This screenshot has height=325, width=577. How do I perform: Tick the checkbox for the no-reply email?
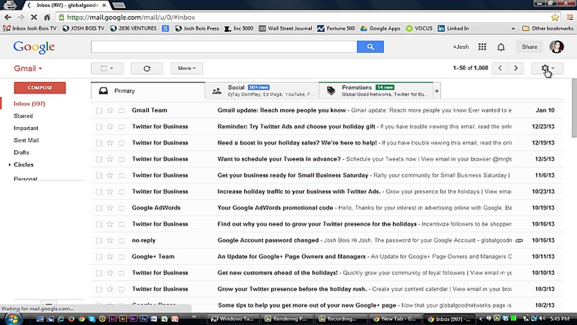coord(99,241)
